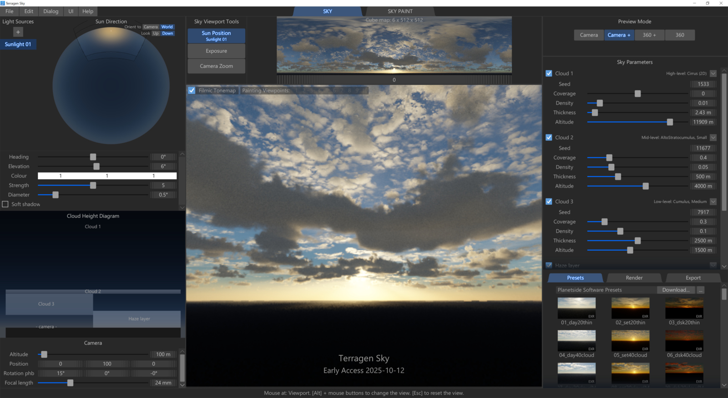The width and height of the screenshot is (728, 398).
Task: Add a new light source with plus button
Action: tap(18, 32)
